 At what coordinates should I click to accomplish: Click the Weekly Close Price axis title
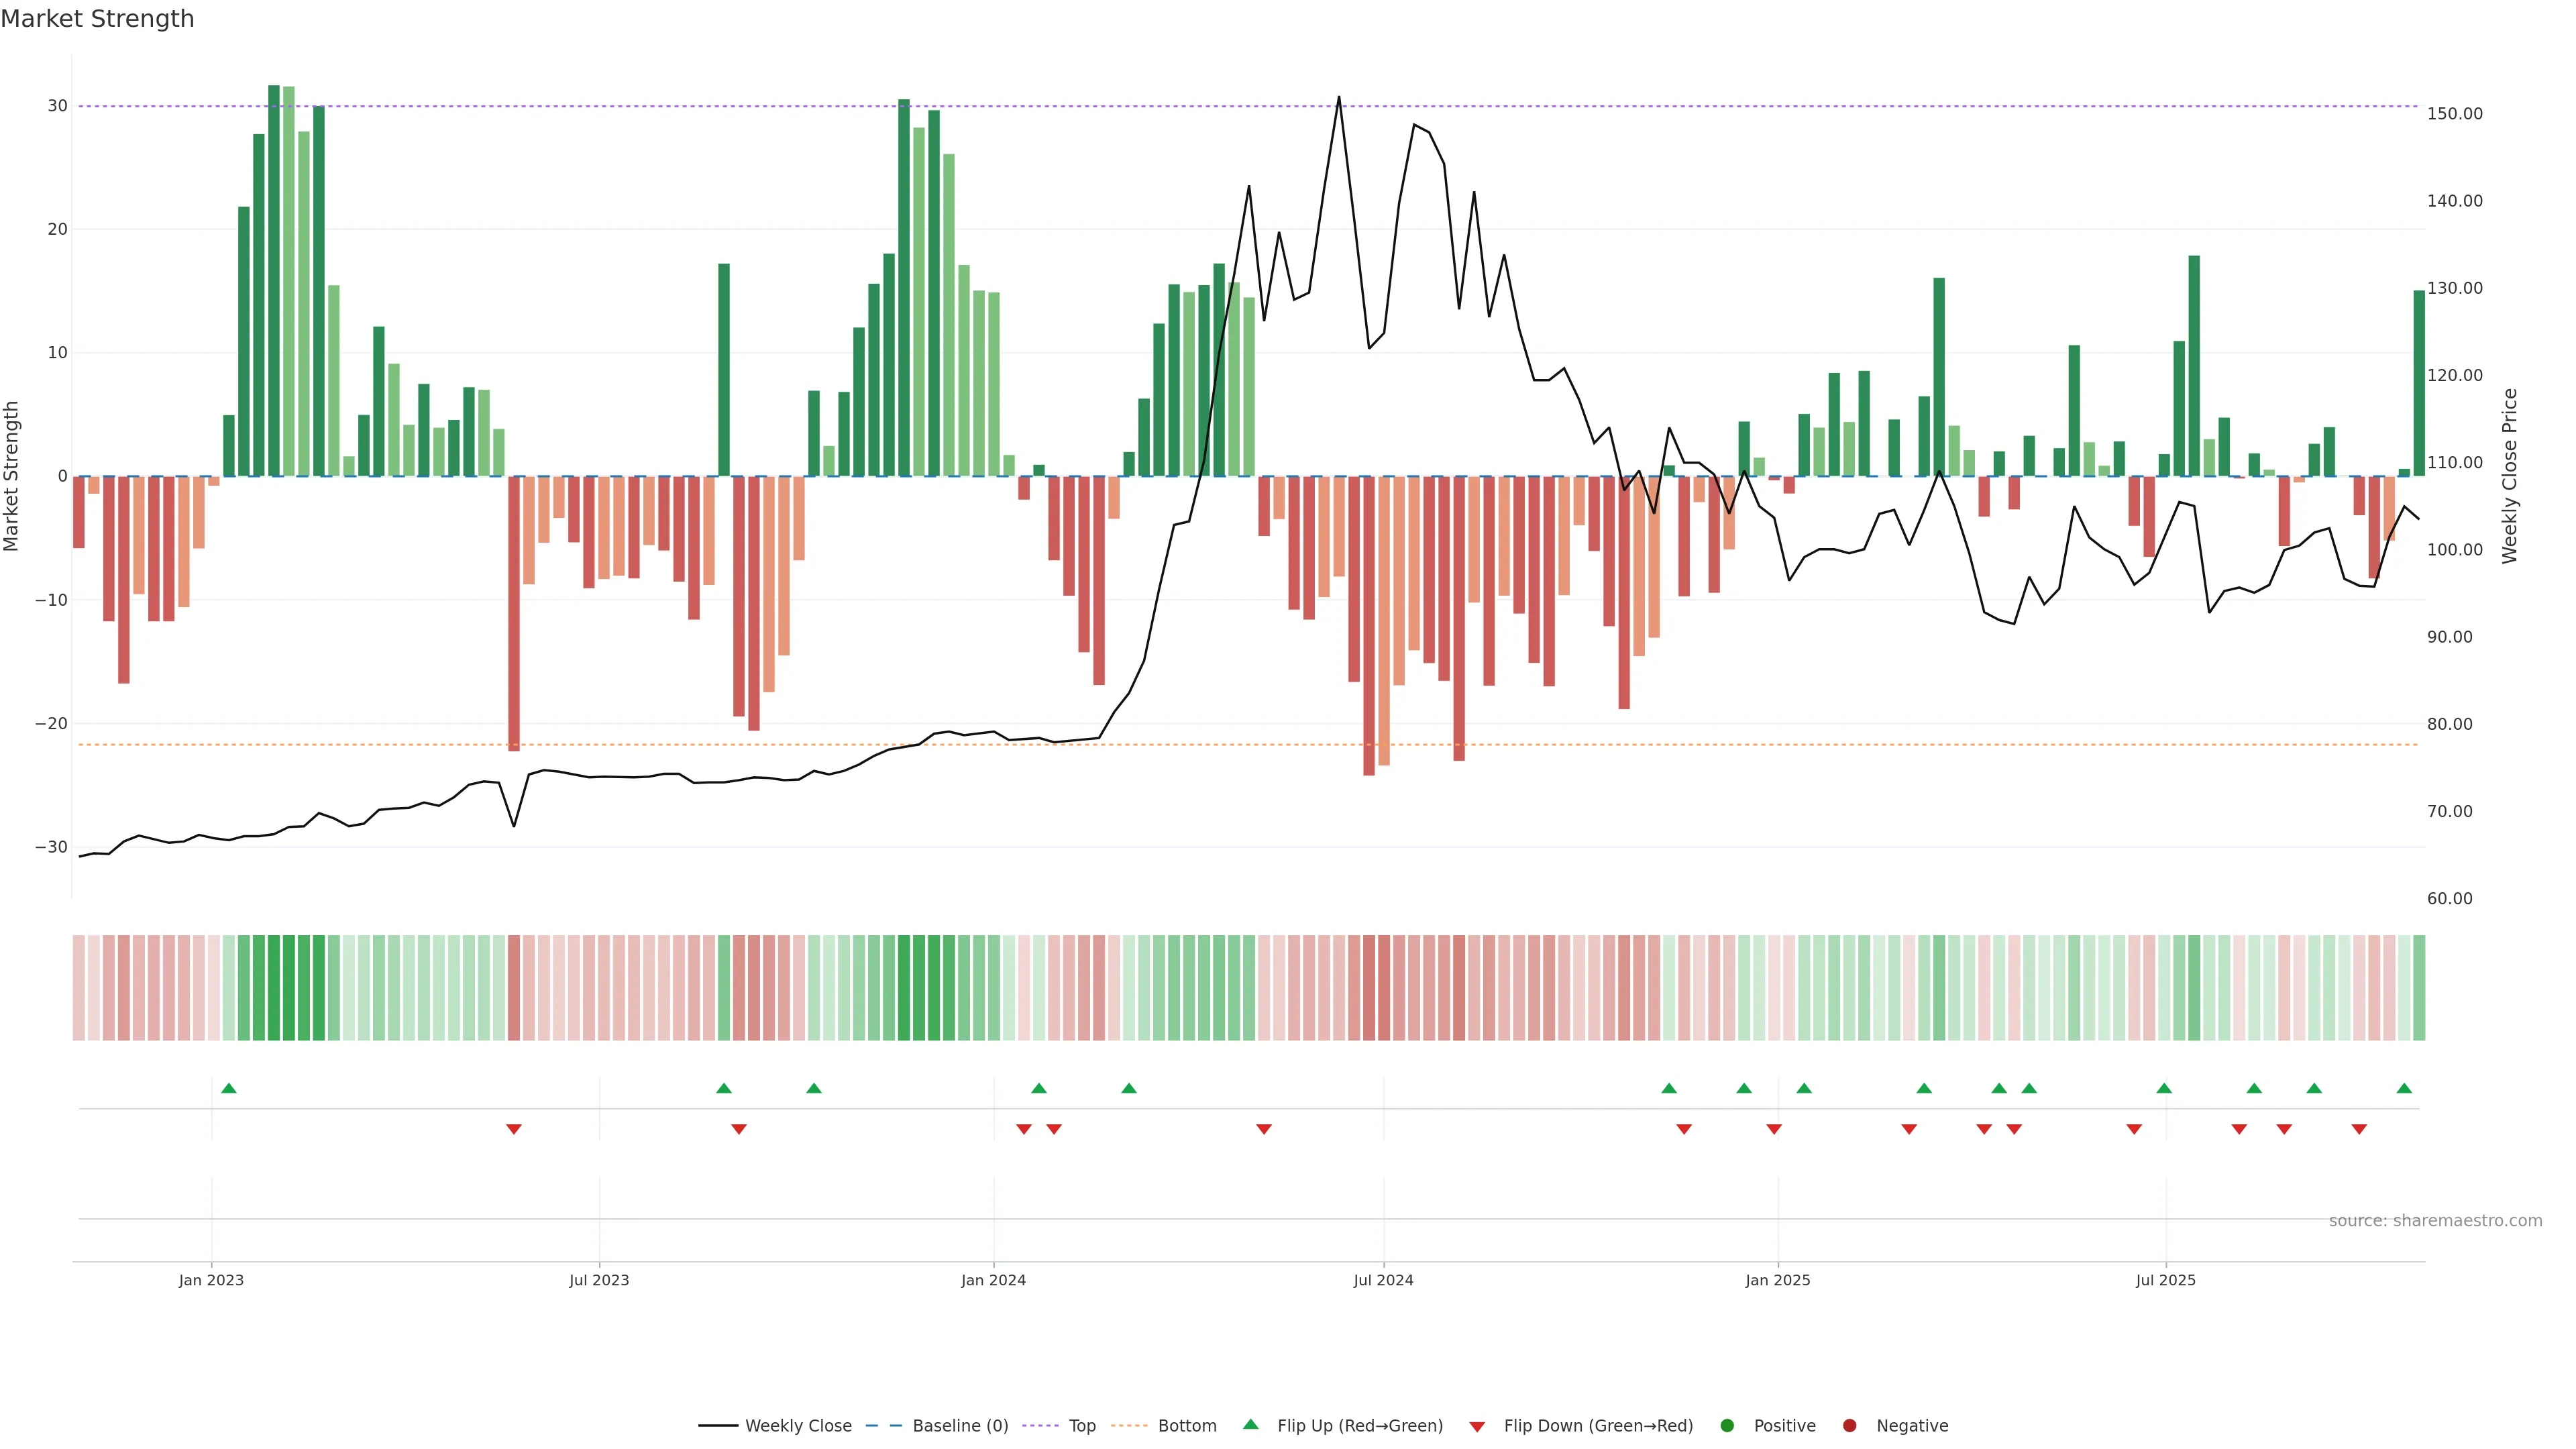coord(2509,476)
